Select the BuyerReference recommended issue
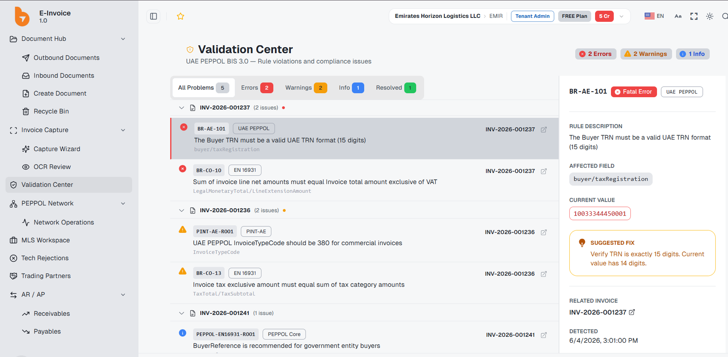The image size is (728, 357). tap(364, 338)
